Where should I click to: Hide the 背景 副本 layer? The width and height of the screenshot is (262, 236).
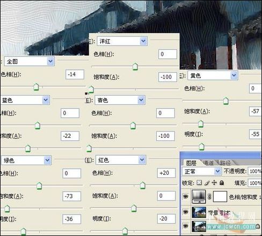186,212
